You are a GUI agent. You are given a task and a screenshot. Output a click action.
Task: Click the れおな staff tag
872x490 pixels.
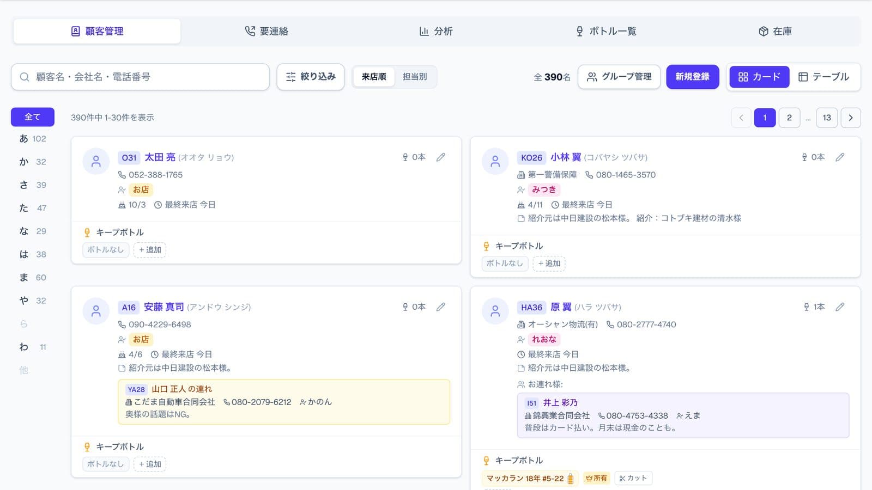tap(544, 339)
